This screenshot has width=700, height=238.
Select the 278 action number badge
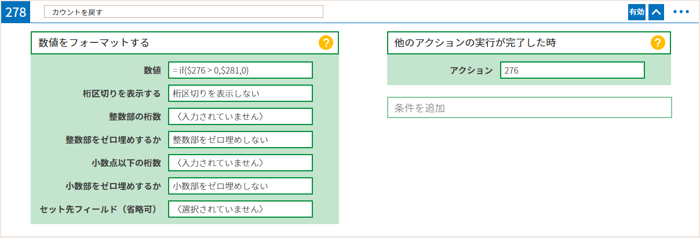(x=16, y=12)
